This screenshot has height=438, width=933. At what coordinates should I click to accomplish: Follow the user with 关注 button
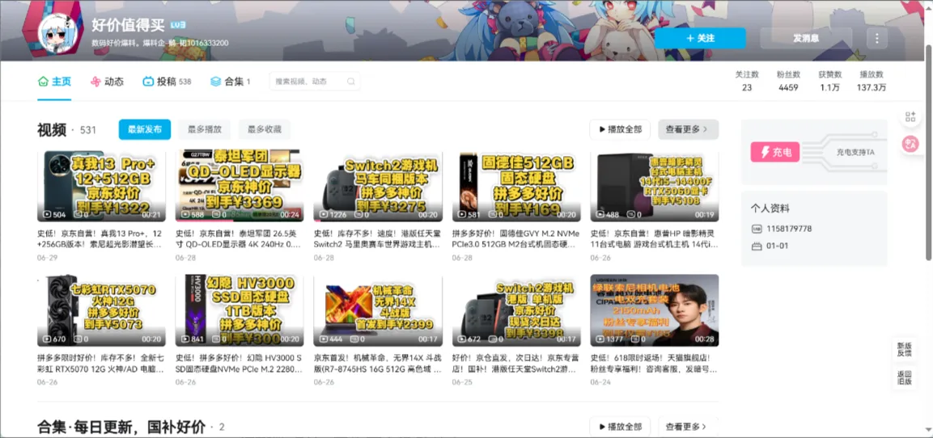click(x=700, y=38)
